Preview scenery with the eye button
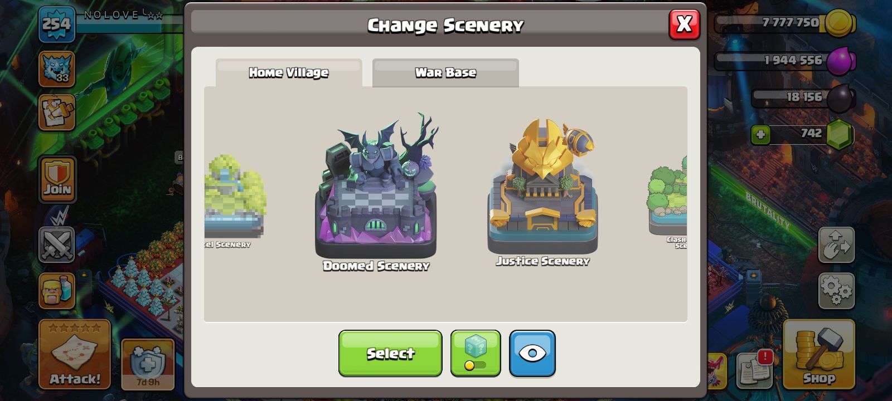Image resolution: width=892 pixels, height=401 pixels. [532, 353]
